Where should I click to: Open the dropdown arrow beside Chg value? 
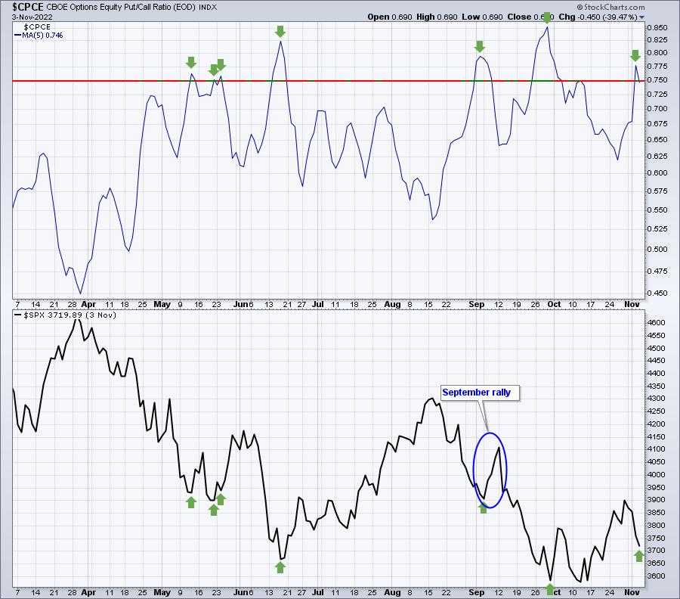pos(641,17)
